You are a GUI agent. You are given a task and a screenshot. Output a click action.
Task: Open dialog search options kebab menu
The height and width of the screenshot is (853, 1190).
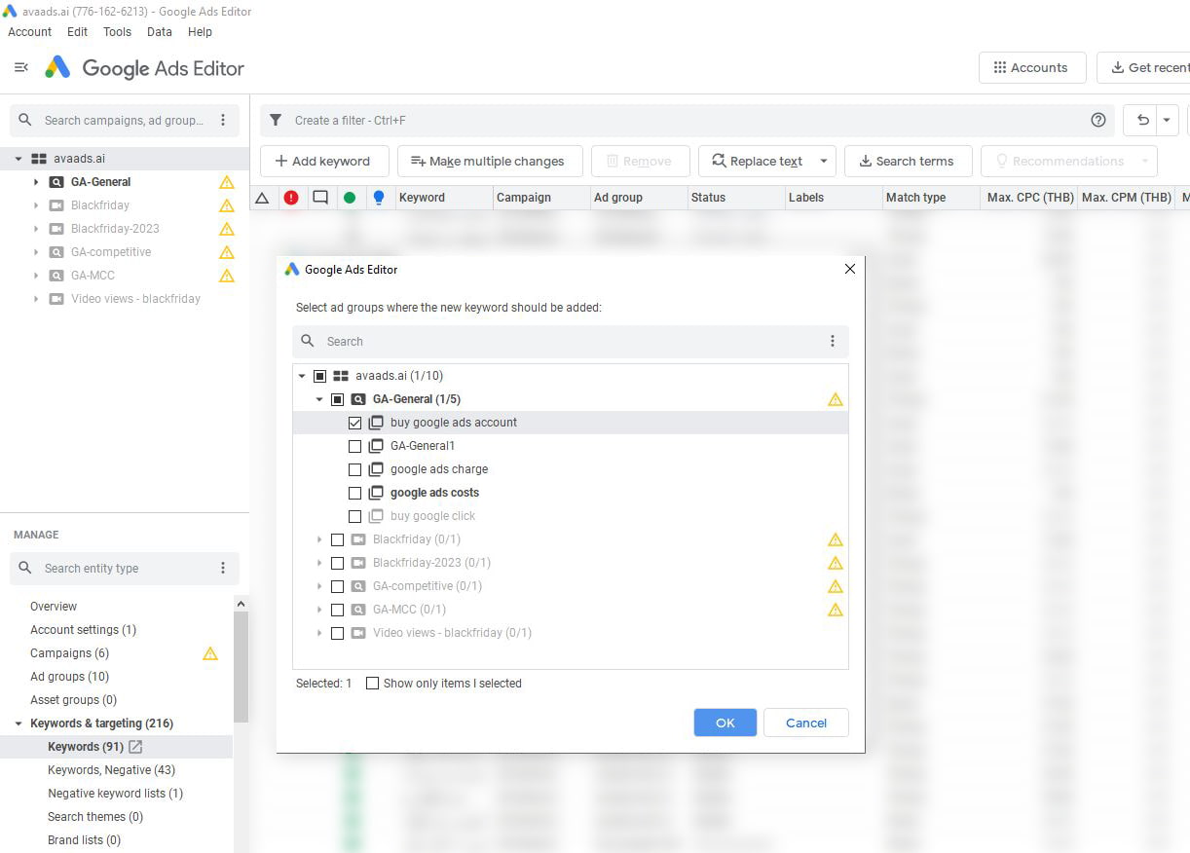tap(833, 341)
